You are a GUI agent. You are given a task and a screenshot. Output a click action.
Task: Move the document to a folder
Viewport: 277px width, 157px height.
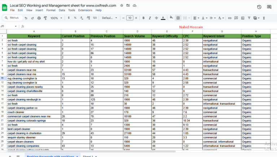[128, 5]
